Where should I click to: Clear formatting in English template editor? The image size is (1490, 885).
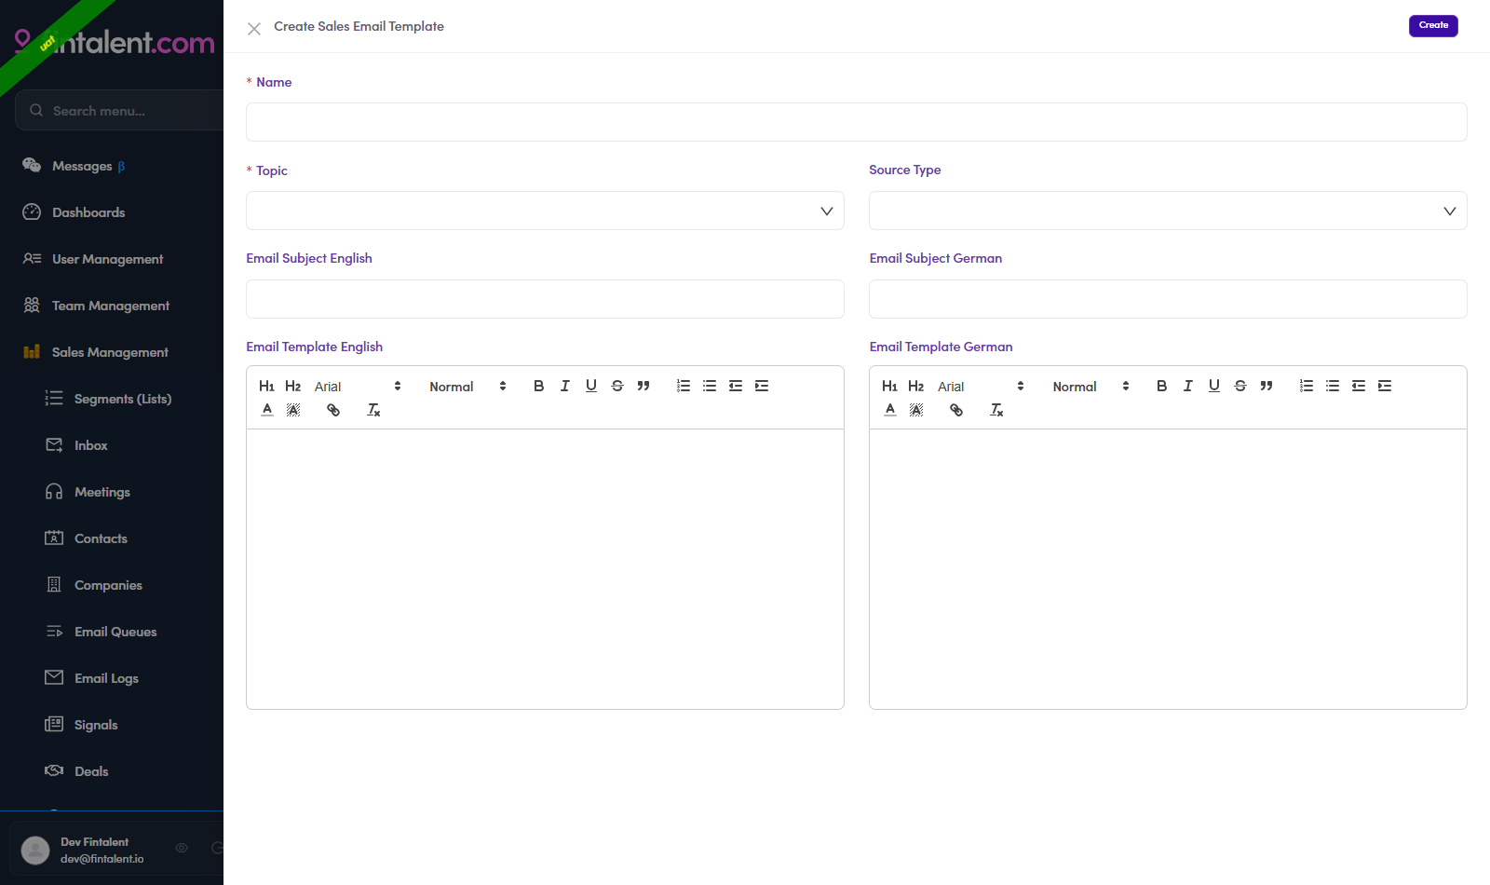click(x=373, y=410)
